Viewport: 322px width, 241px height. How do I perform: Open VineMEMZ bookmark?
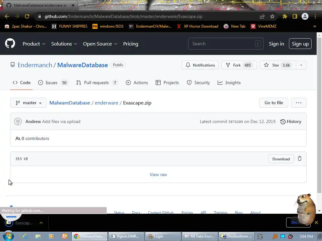click(264, 26)
